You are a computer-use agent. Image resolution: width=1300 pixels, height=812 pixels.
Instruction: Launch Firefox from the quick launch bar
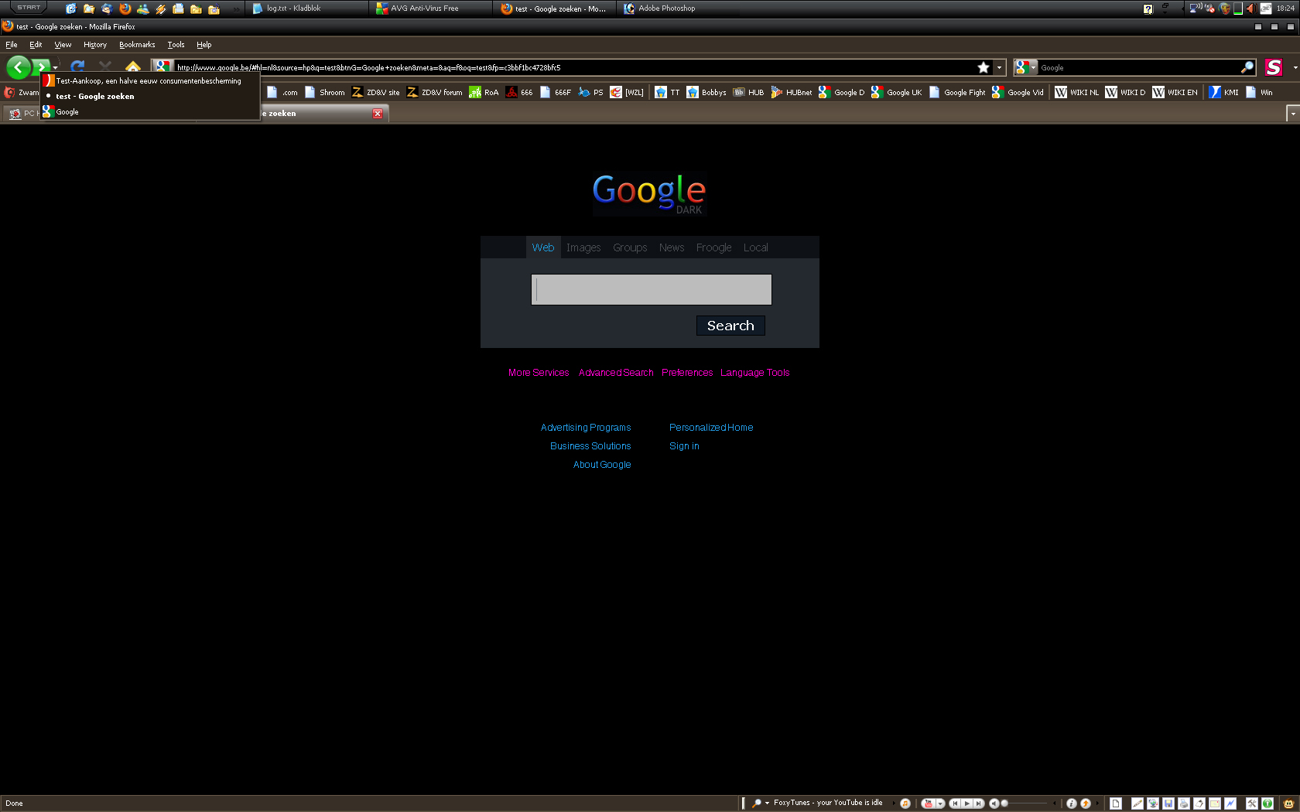click(x=125, y=9)
